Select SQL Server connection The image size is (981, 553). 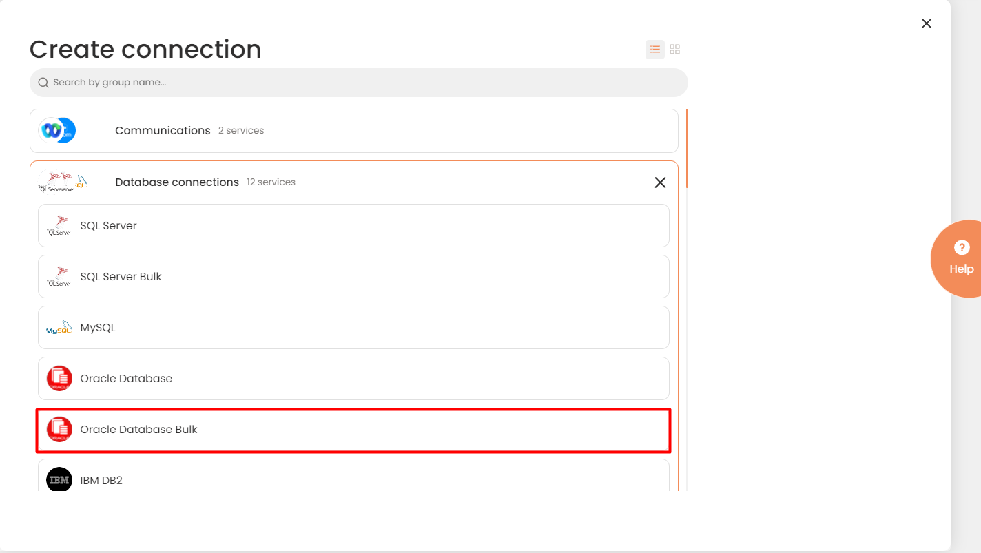tap(353, 225)
